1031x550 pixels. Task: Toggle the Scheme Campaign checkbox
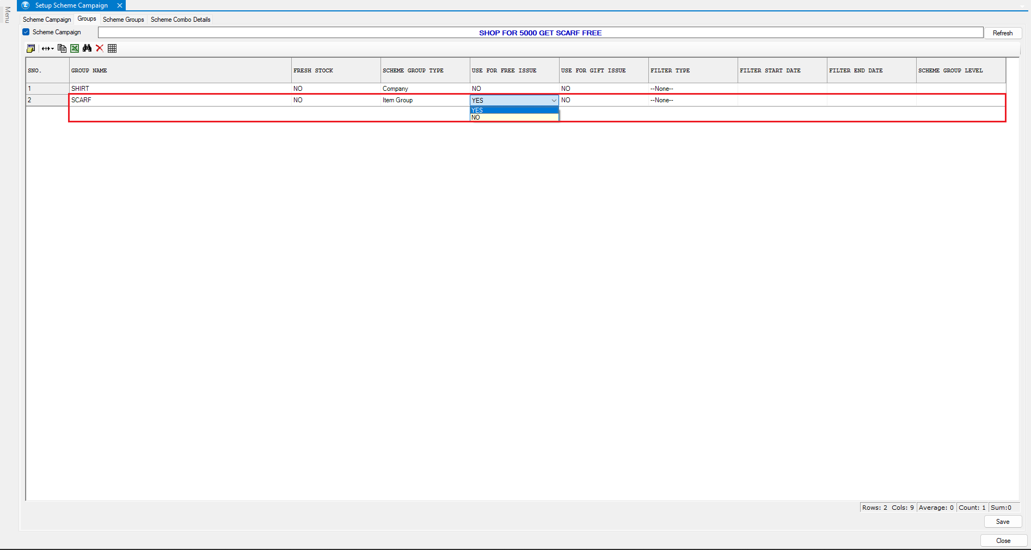[26, 32]
